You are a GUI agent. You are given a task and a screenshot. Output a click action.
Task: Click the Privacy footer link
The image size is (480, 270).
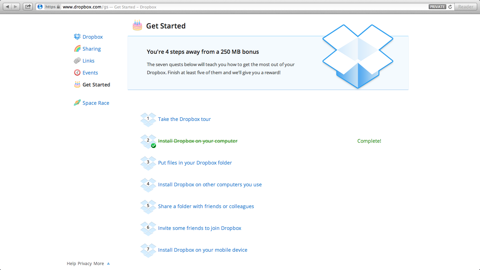point(85,264)
